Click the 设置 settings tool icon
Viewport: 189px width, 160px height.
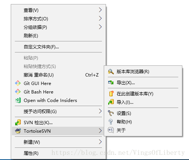111,113
